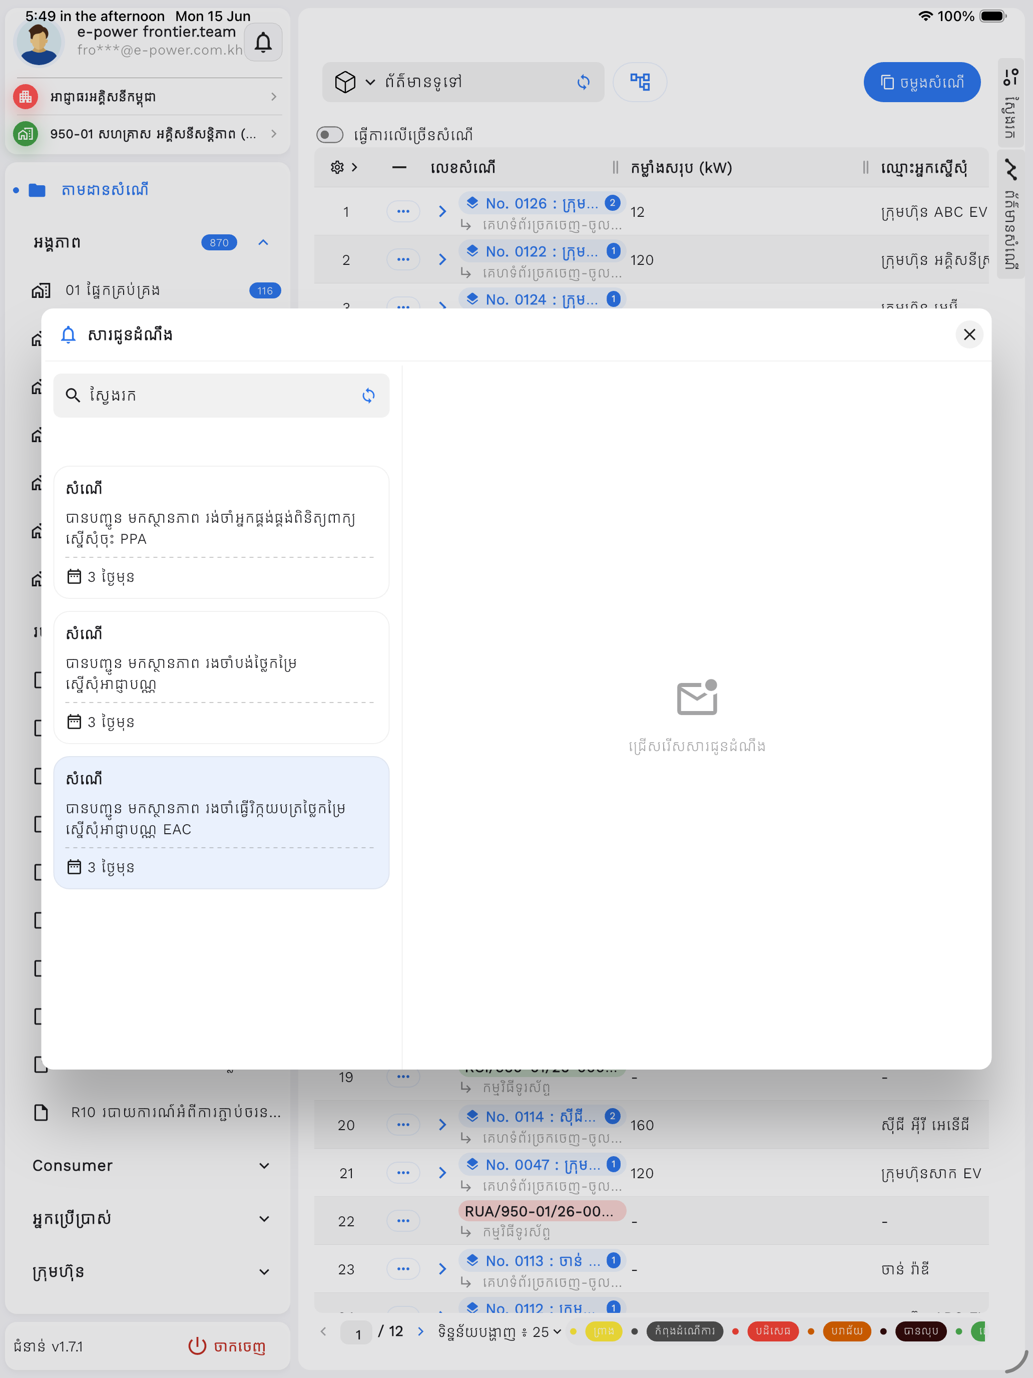Open the workflow side tab at right edge
Viewport: 1033px width, 1378px height.
1010,214
